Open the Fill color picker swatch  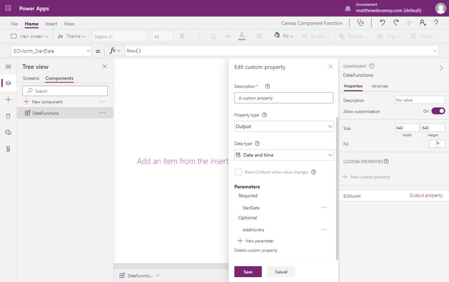coord(437,144)
